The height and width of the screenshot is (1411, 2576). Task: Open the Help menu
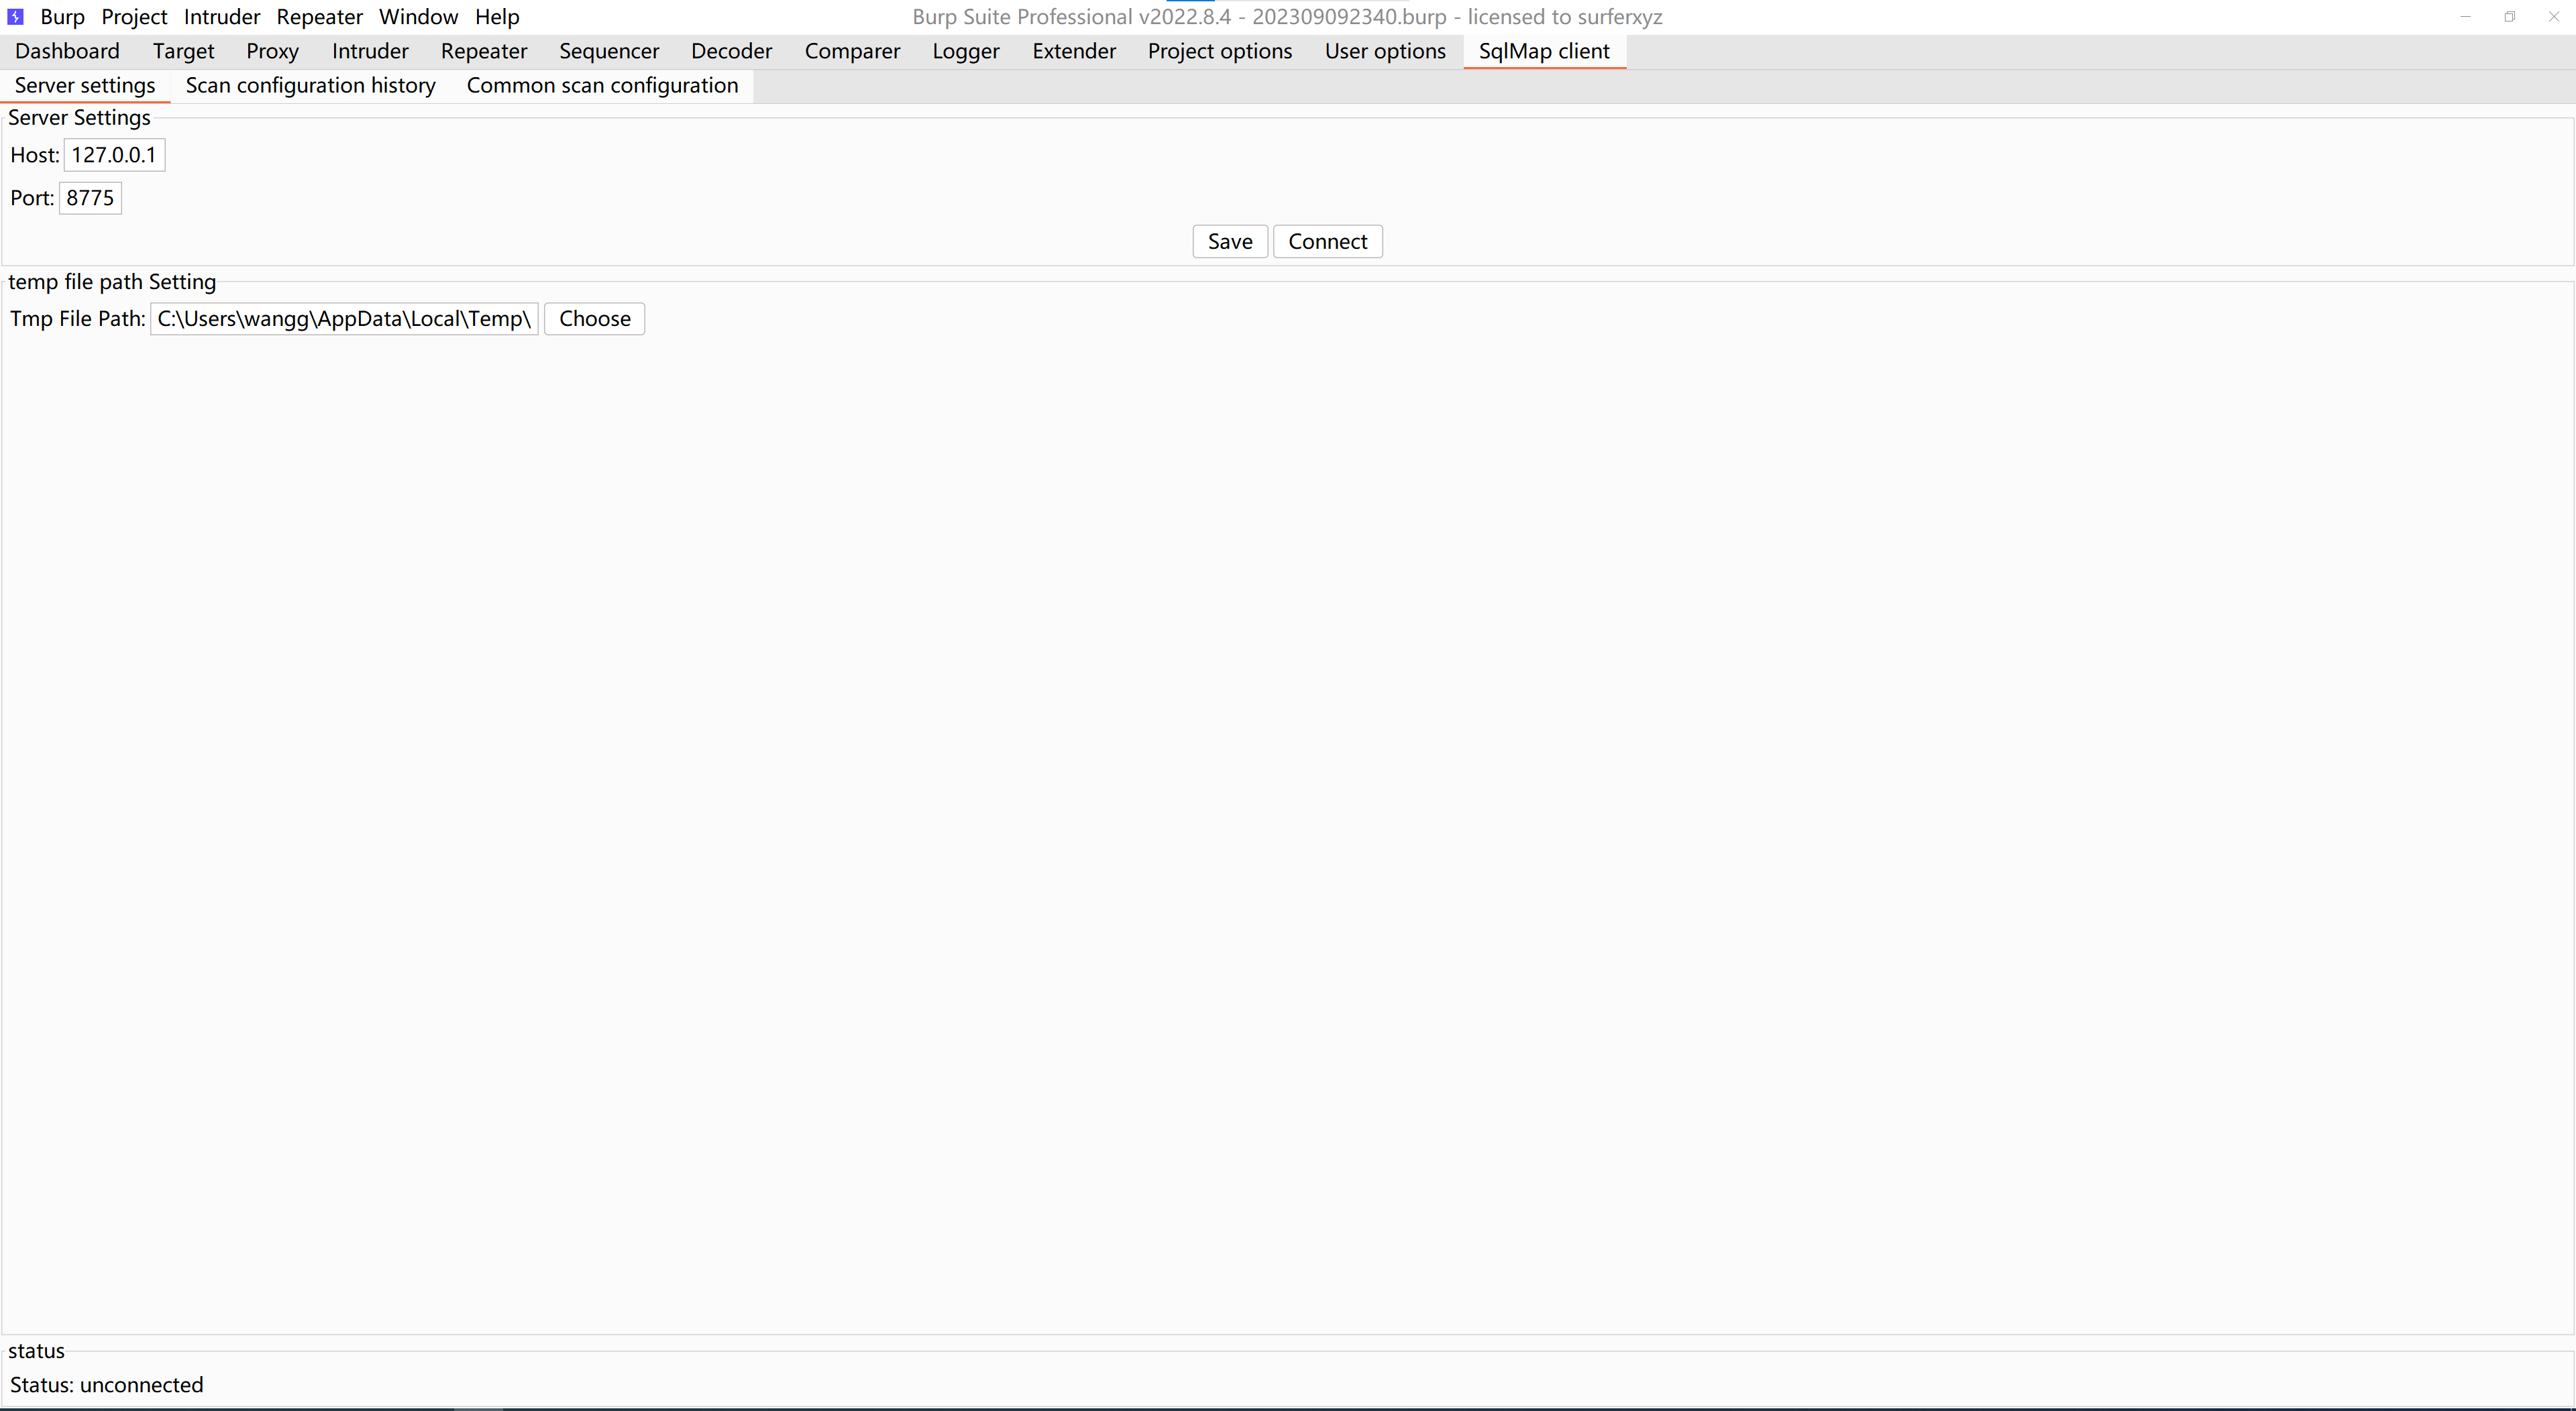(497, 17)
